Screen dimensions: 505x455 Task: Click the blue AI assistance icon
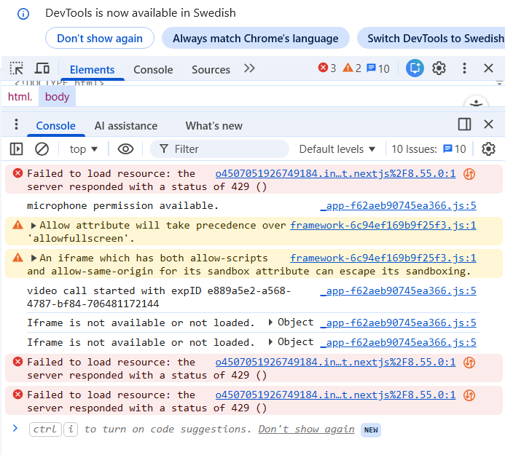point(415,68)
